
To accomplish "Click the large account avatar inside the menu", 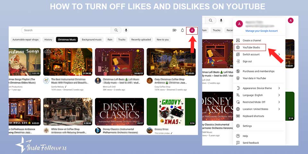I will pos(239,24).
